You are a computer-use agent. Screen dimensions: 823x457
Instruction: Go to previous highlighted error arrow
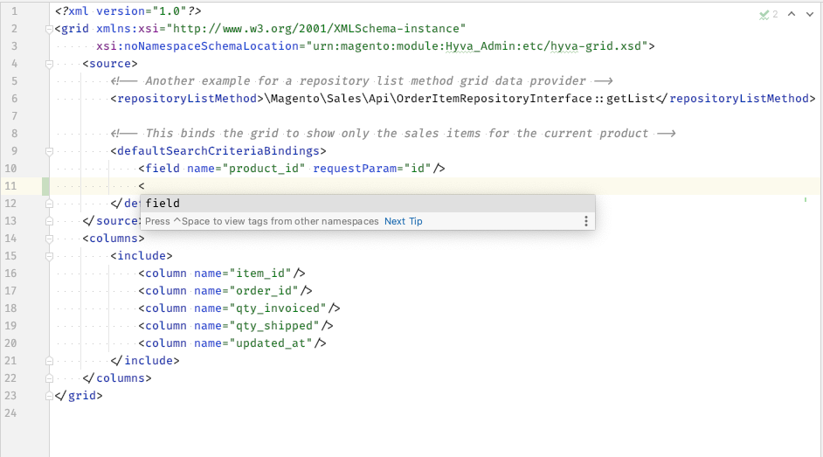tap(792, 14)
